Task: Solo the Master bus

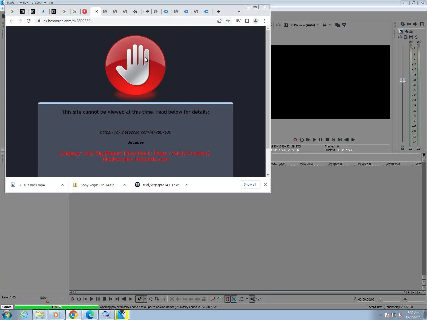Action: (x=416, y=37)
